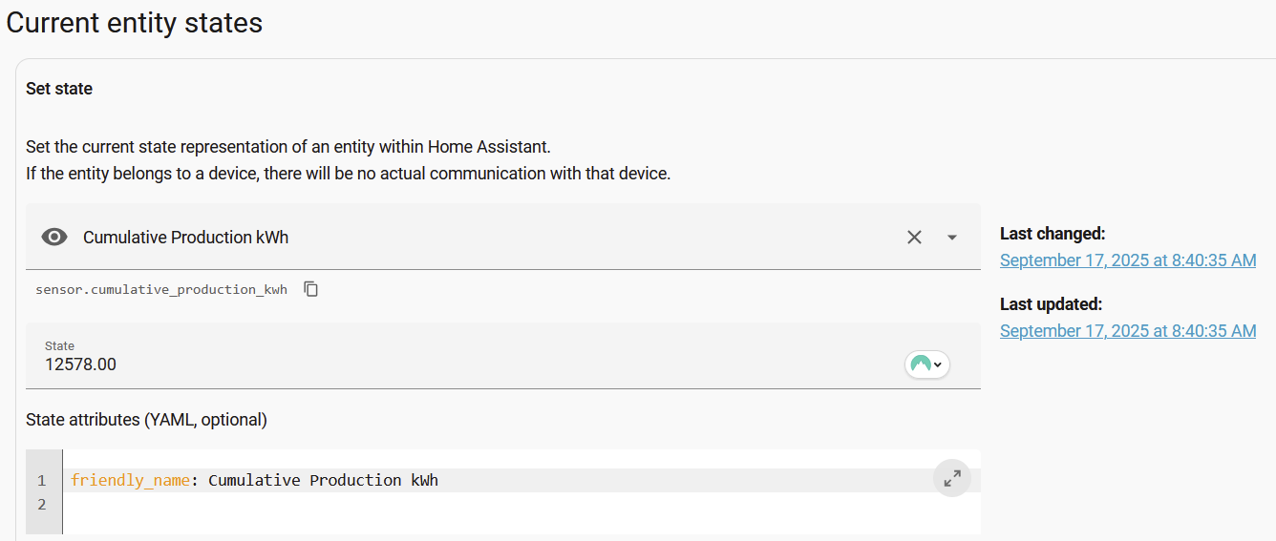Place cursor on friendly_name YAML line
This screenshot has height=541, width=1276.
tap(573, 480)
